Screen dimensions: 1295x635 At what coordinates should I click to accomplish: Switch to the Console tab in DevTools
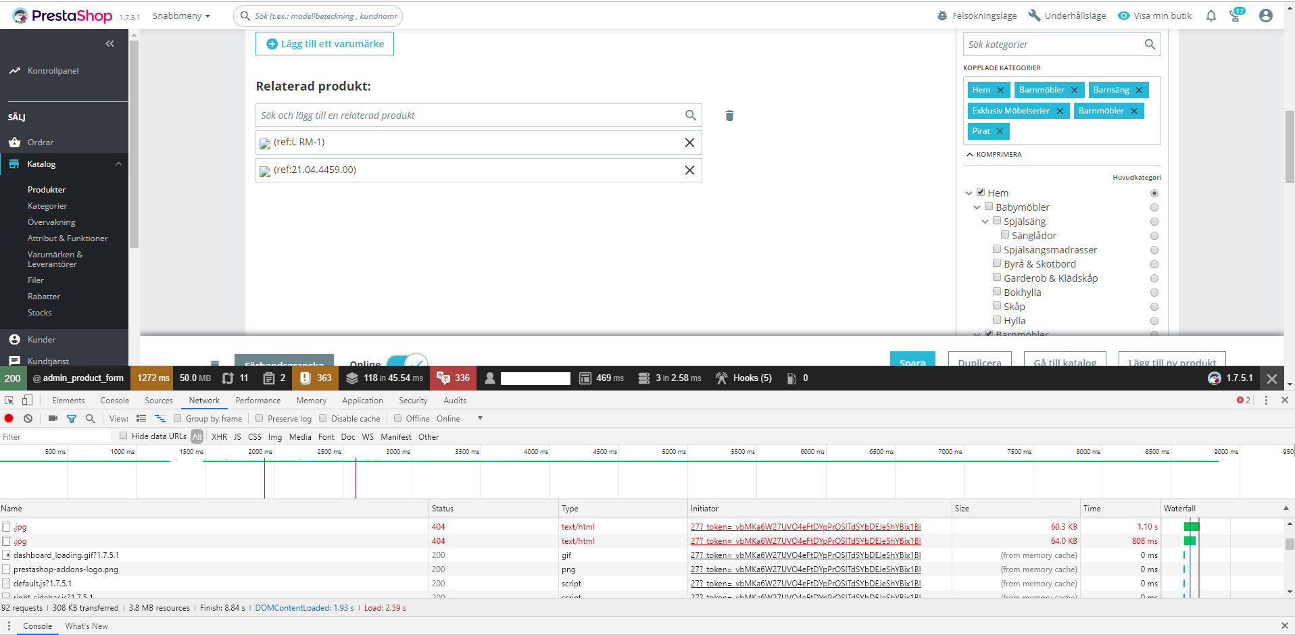click(x=114, y=400)
